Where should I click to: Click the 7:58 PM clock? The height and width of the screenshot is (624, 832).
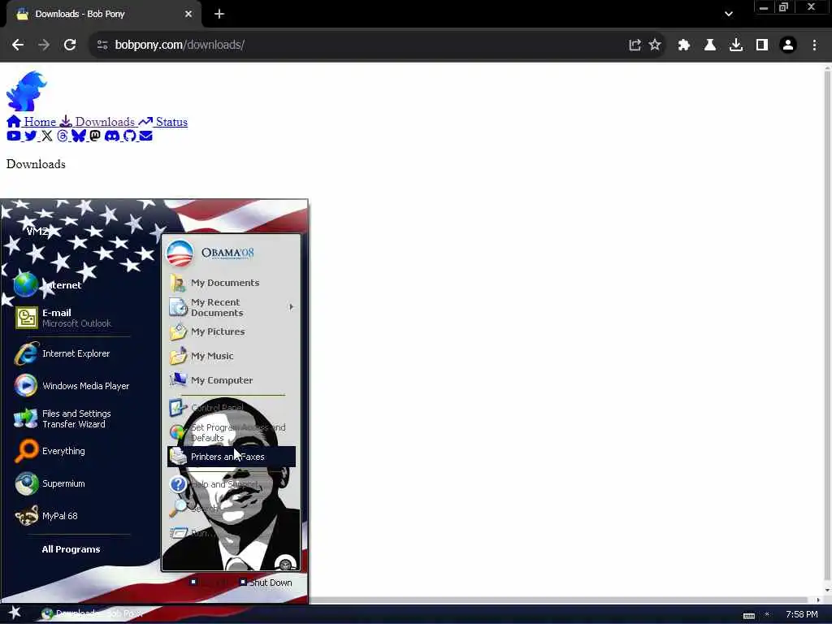(x=802, y=614)
